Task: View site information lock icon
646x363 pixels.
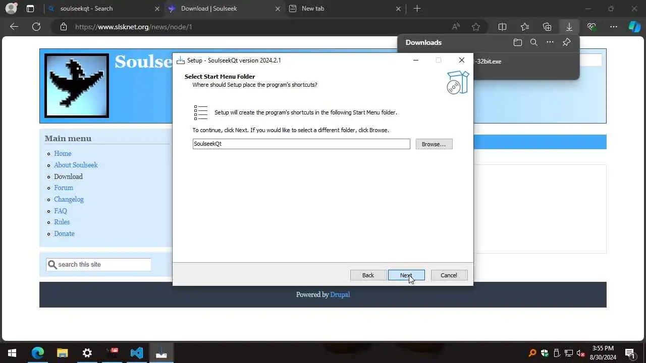Action: [x=63, y=27]
